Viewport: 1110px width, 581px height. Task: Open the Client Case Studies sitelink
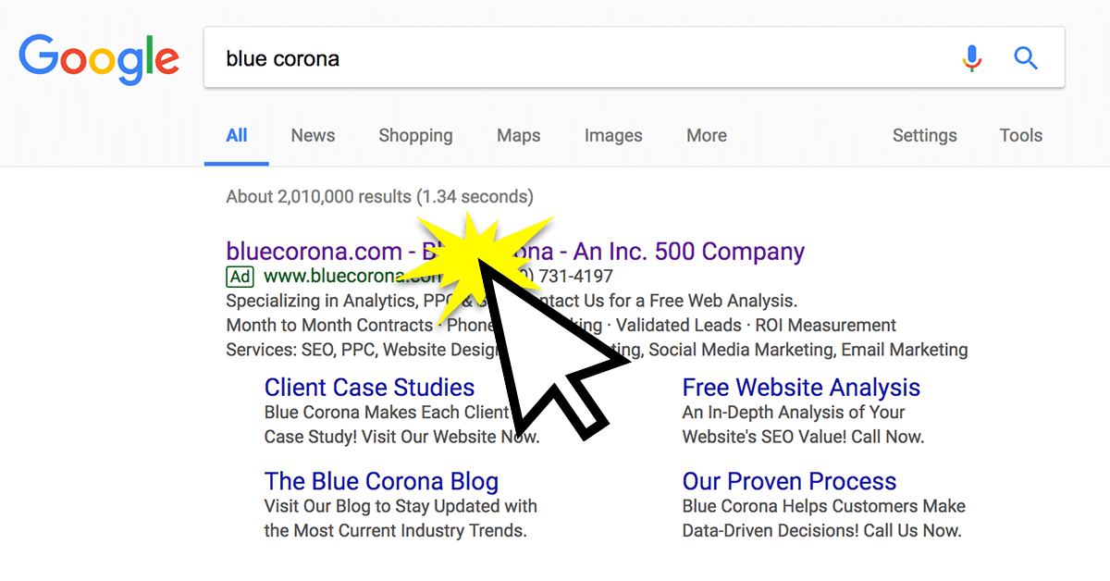point(369,387)
